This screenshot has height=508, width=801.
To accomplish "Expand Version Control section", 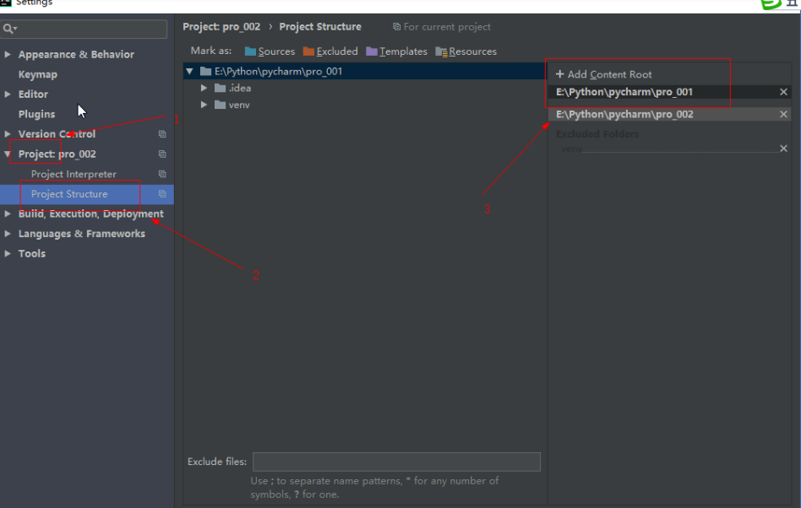I will pos(8,133).
